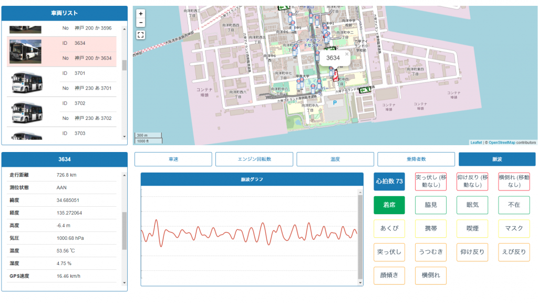This screenshot has width=538, height=303.
Task: Switch to the エンジン回転数 tab
Action: pos(254,159)
